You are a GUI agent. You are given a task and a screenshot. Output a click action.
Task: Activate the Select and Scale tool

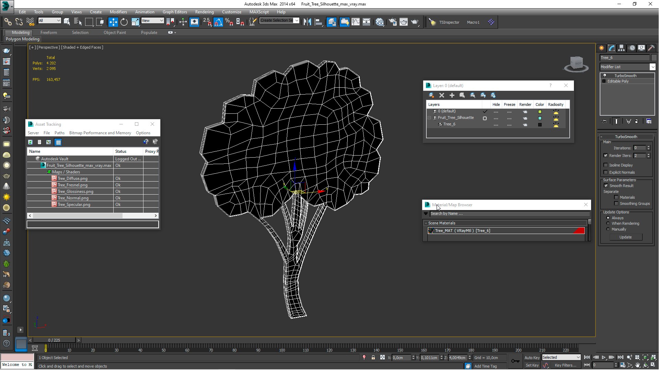[x=135, y=22]
